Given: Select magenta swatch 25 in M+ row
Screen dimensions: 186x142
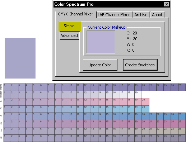Looking at the screenshot, I should click(182, 124).
